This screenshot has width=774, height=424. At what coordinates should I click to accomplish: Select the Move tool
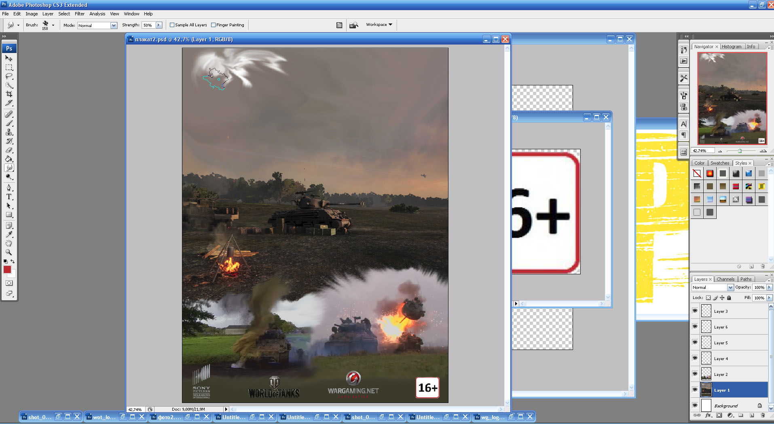click(9, 58)
